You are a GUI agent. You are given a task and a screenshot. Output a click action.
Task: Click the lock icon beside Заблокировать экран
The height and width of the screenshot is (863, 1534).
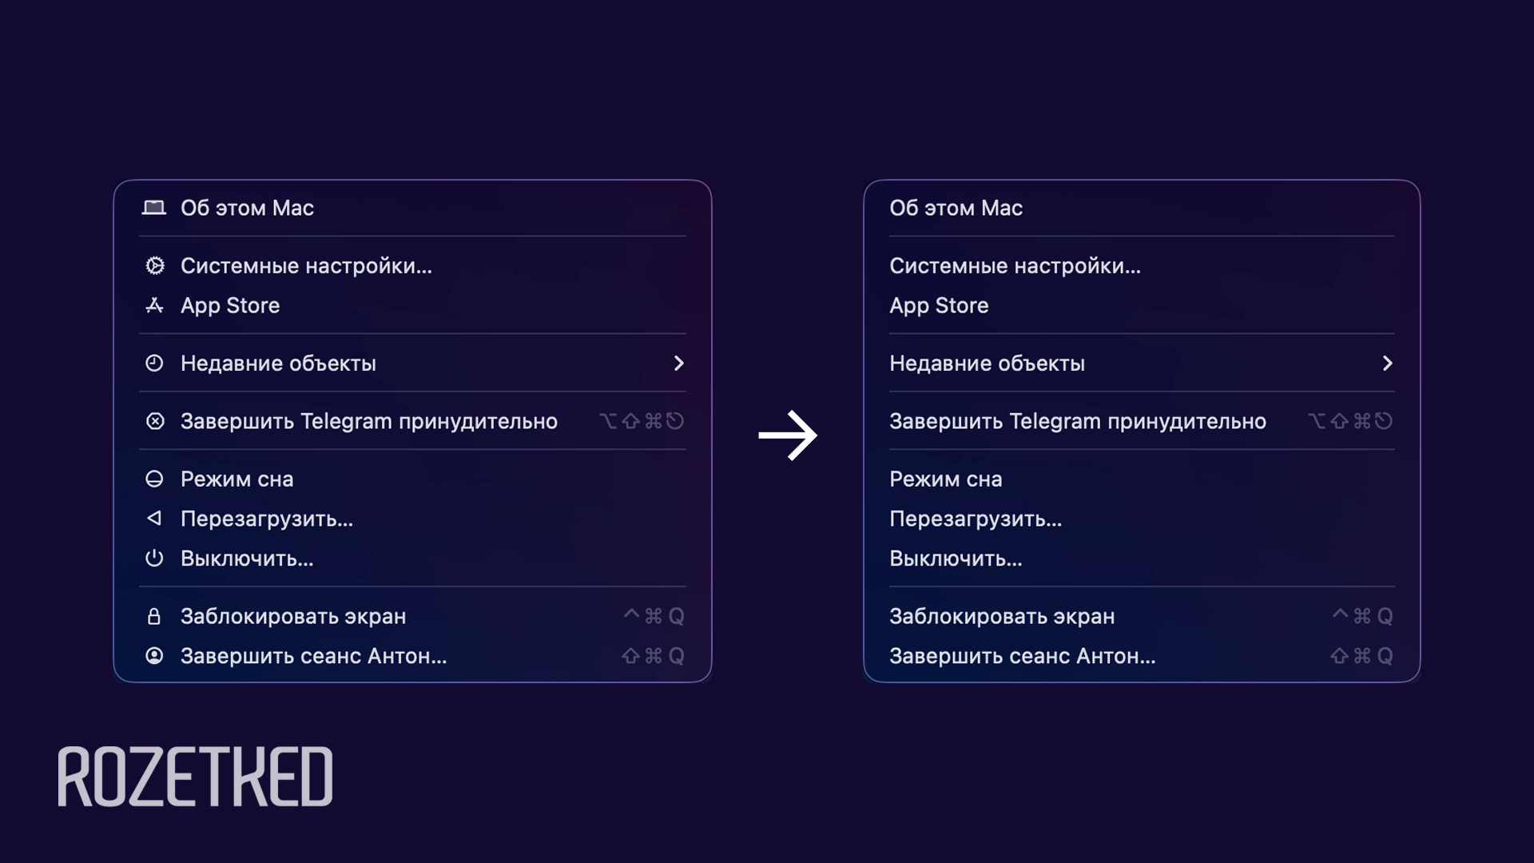pos(155,616)
